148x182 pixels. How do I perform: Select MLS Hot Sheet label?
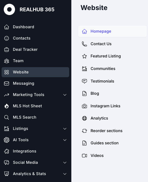(x=28, y=106)
